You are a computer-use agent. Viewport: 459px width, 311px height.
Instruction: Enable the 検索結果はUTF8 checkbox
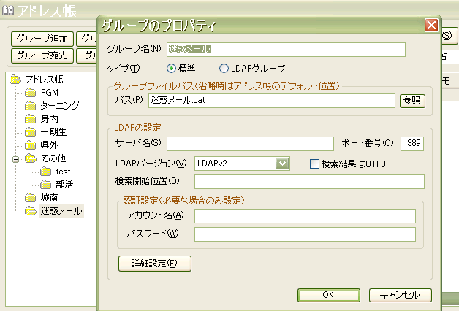(314, 164)
